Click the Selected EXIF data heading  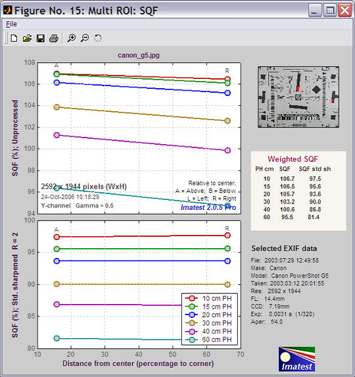[x=284, y=248]
